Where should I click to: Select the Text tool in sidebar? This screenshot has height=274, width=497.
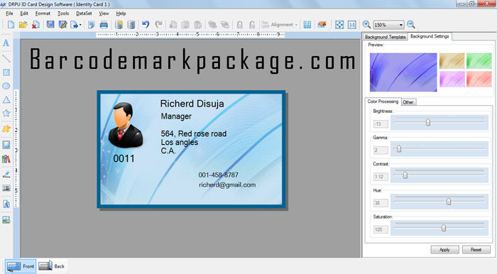(x=6, y=43)
